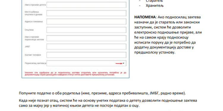
Task: Select the 'Адреса становања' text box
Action: [86, 22]
